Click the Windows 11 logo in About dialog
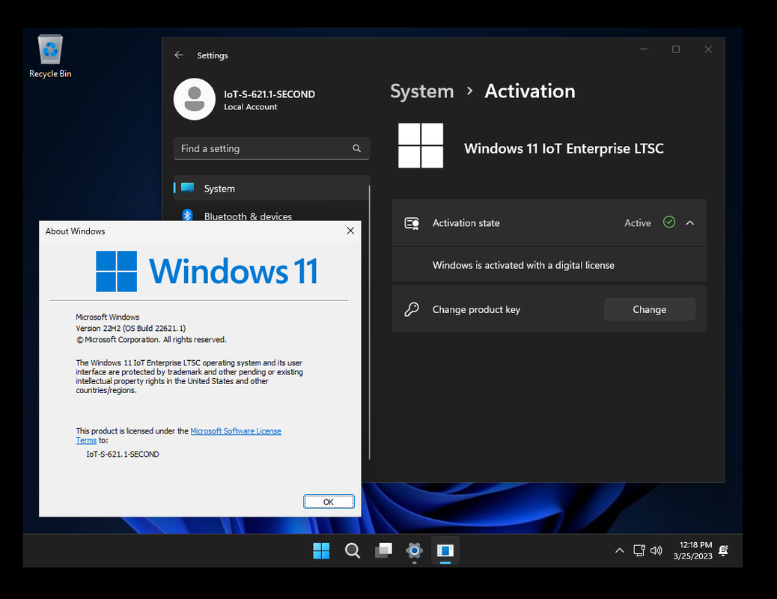777x599 pixels. (206, 271)
